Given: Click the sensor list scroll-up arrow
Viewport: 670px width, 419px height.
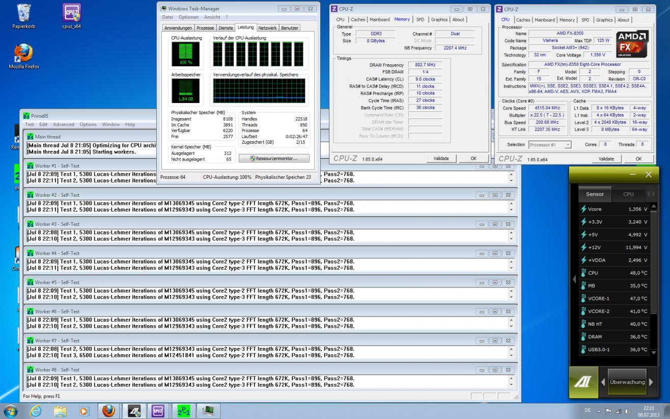Looking at the screenshot, I should [x=654, y=206].
